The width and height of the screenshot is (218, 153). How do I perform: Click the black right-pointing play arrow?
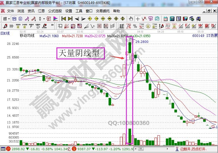coord(83,19)
